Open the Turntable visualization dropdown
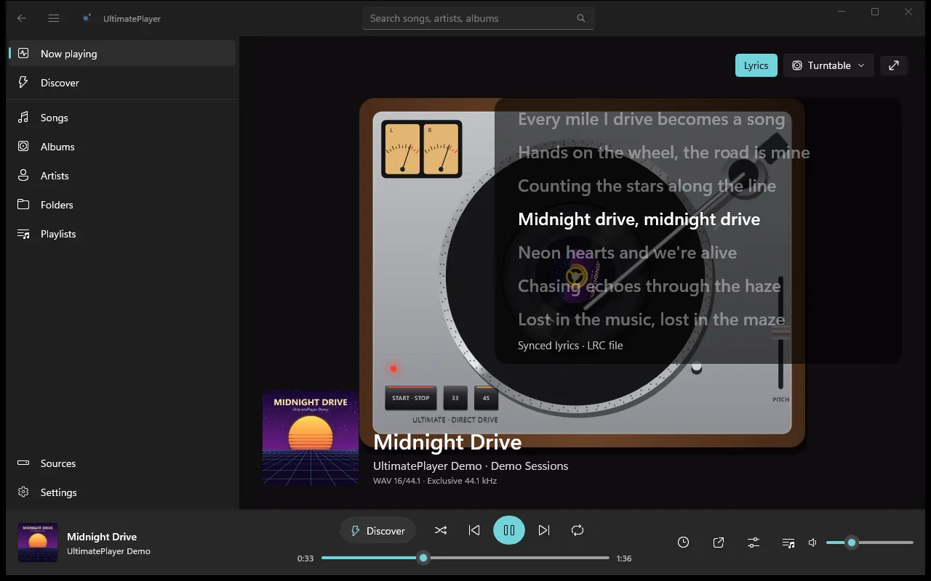 (x=828, y=65)
